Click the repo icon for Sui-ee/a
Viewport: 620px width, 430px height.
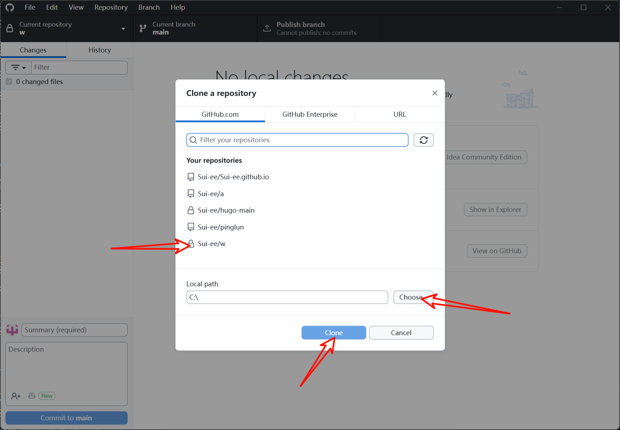(191, 194)
